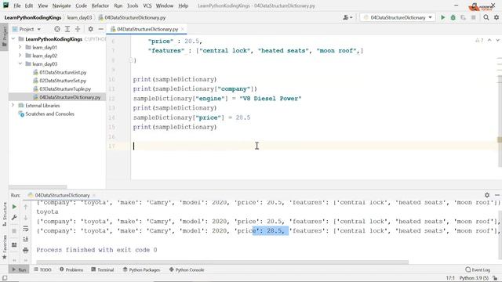Open Project panel options gear
This screenshot has width=502, height=282.
[91, 29]
